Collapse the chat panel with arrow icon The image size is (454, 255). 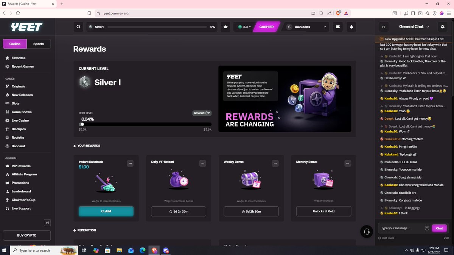(x=384, y=27)
